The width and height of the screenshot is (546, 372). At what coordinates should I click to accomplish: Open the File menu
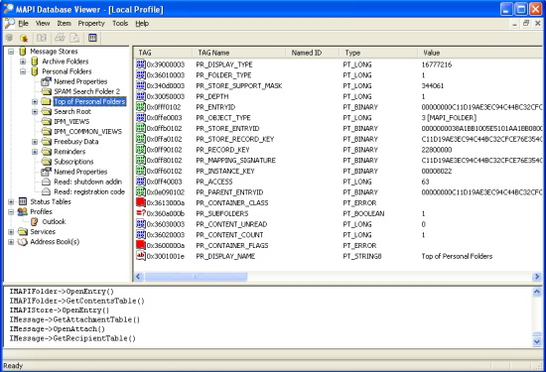(x=24, y=24)
